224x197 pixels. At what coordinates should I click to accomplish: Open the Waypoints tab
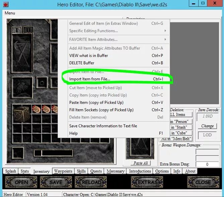[63, 171]
